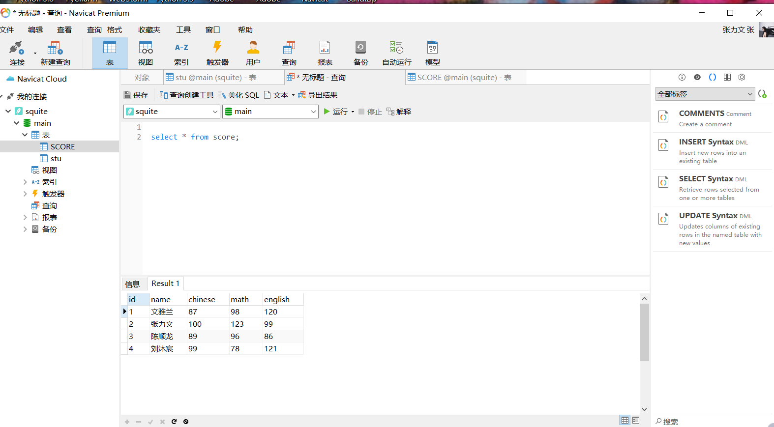Open the 模型 model toolbar icon
Viewport: 774px width, 427px height.
pyautogui.click(x=433, y=53)
